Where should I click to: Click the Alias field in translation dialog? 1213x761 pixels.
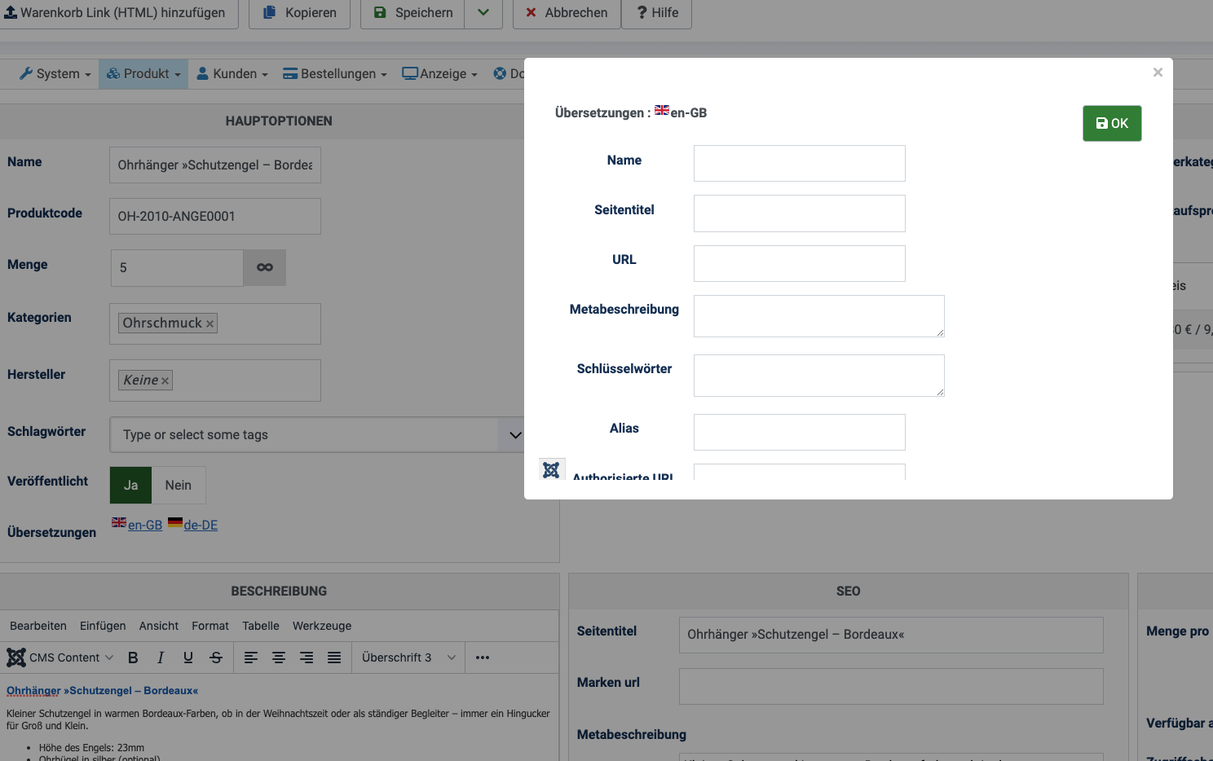(x=799, y=432)
